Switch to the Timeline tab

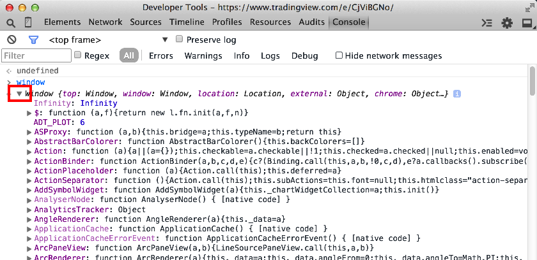(187, 22)
